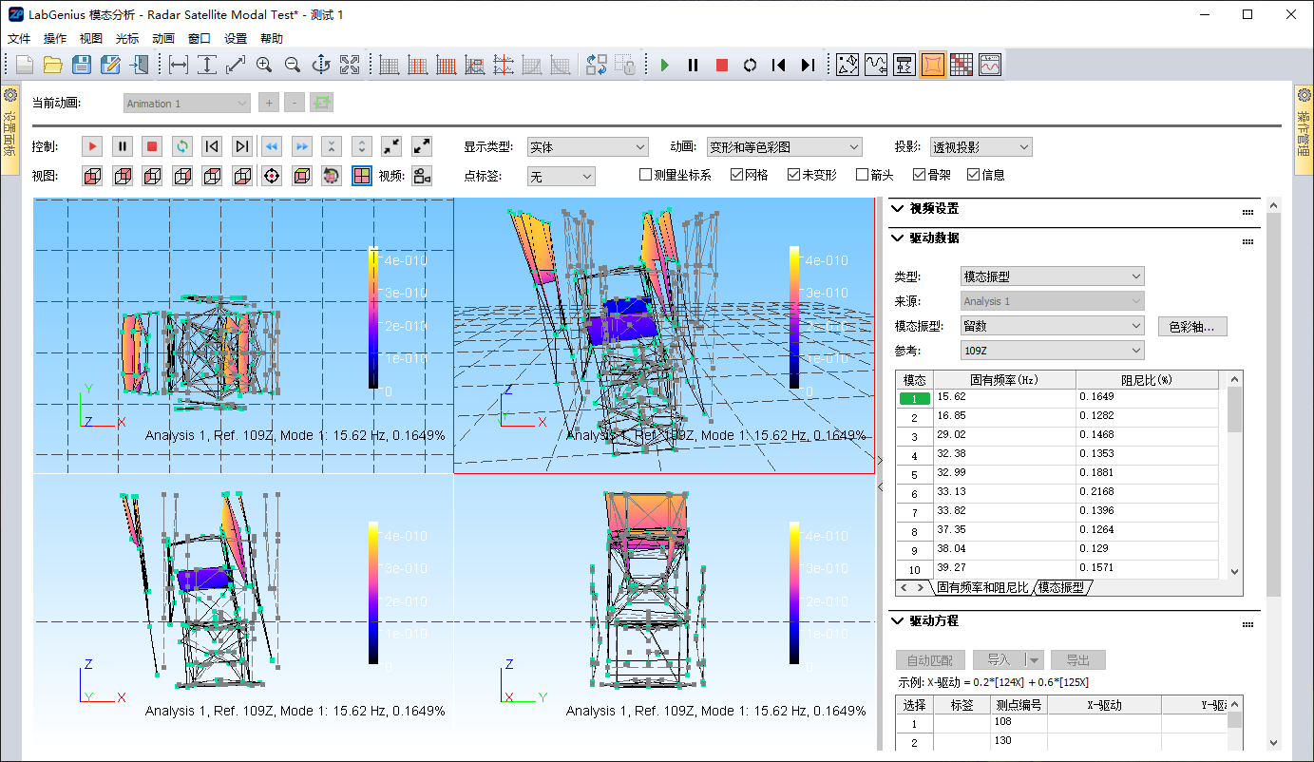
Task: Open the 设置 menu
Action: pyautogui.click(x=236, y=39)
